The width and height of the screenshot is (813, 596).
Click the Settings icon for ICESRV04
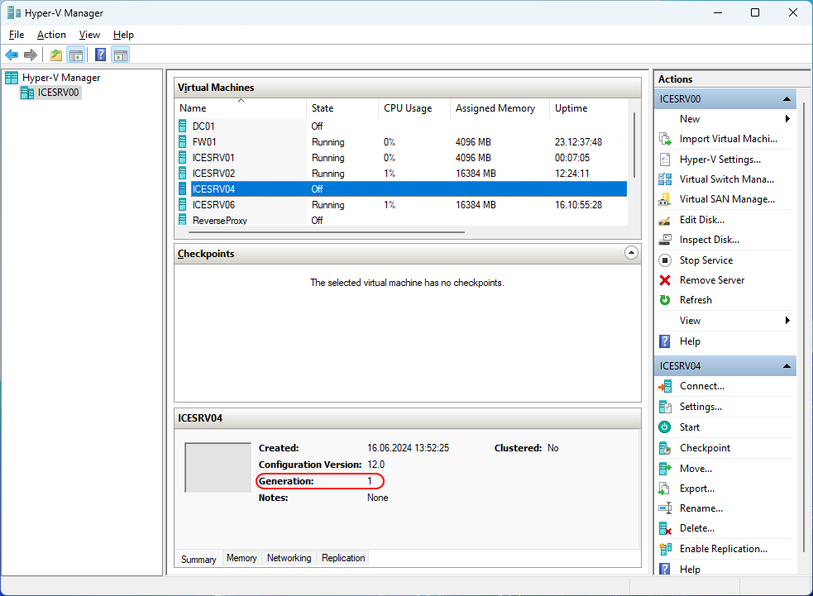(665, 407)
